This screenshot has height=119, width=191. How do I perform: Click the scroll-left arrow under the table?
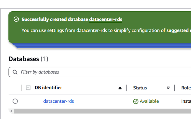[11, 111]
